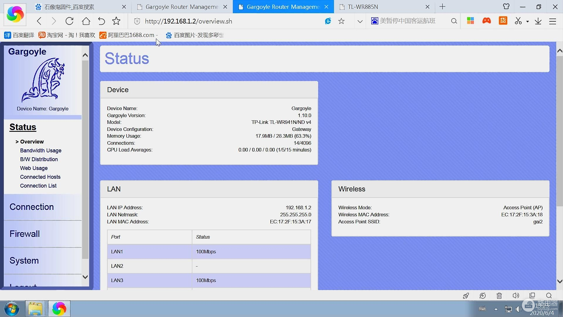Open Connection List page

38,186
